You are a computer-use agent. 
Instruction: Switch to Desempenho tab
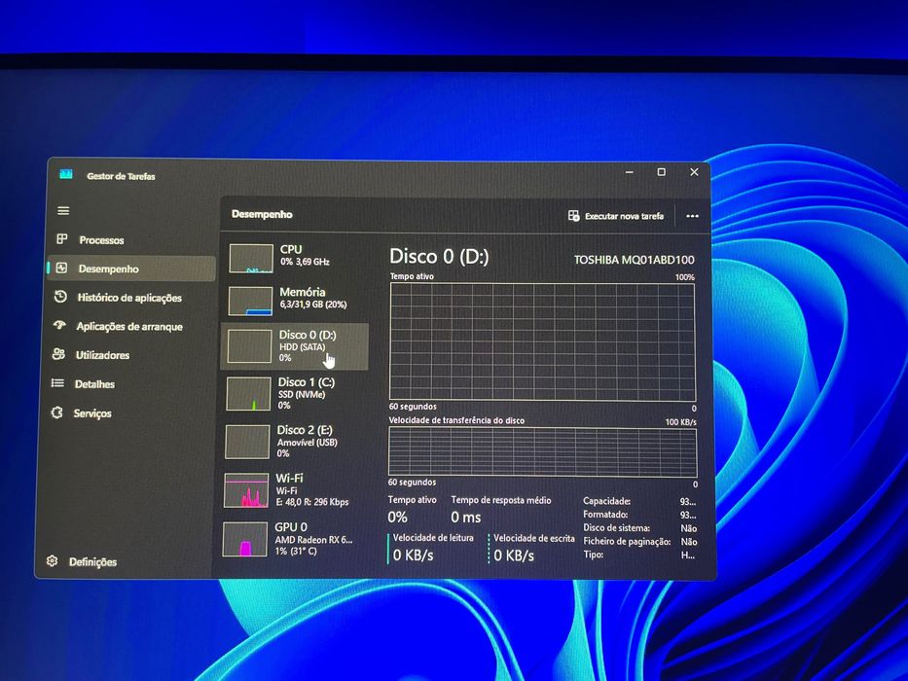pos(130,269)
